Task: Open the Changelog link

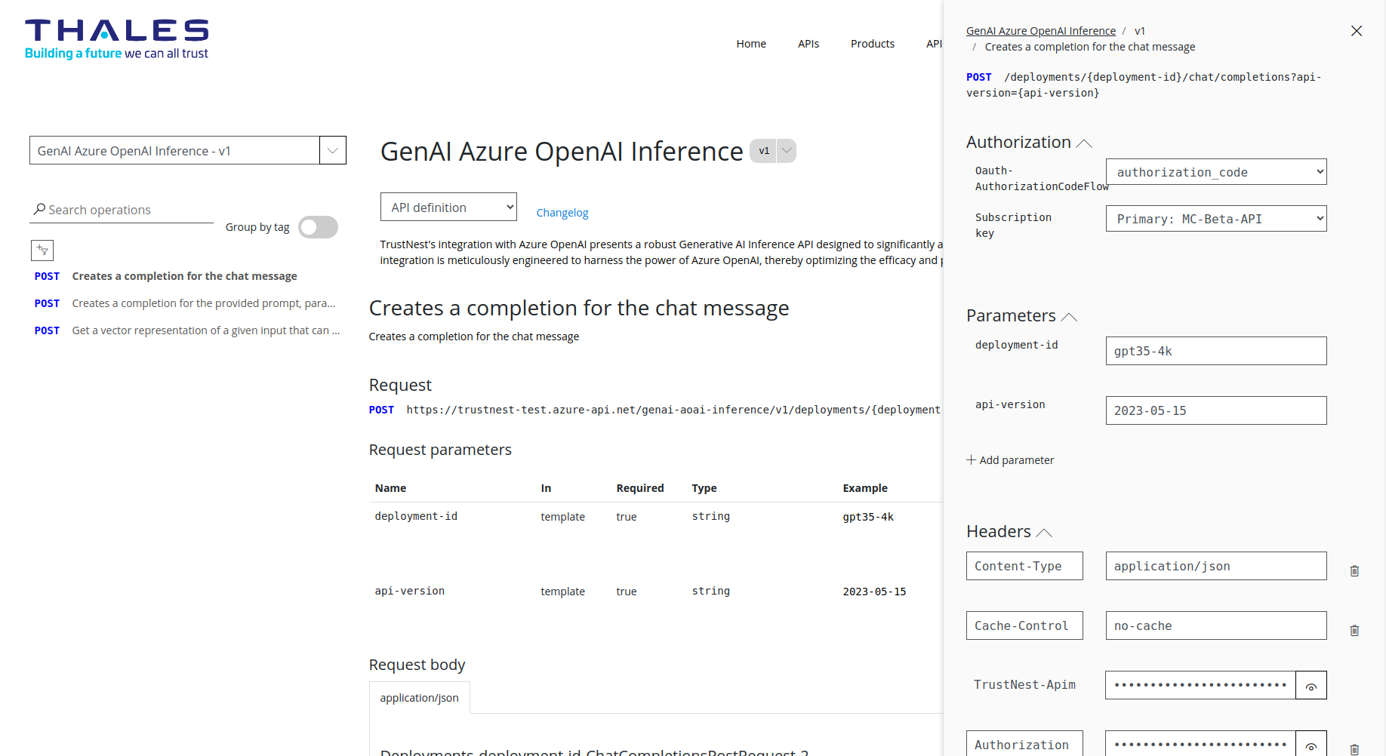Action: tap(562, 213)
